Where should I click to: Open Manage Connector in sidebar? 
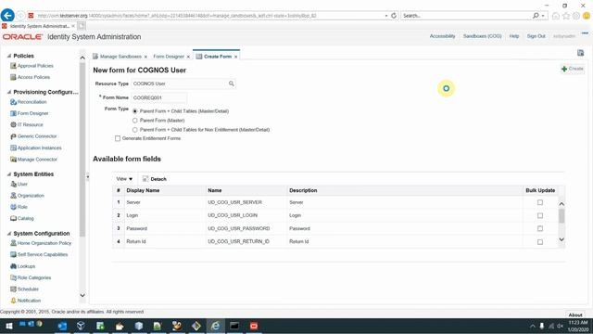[37, 160]
